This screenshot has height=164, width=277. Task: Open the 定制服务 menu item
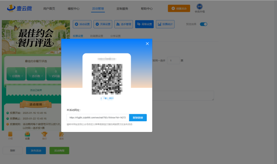(x=122, y=8)
